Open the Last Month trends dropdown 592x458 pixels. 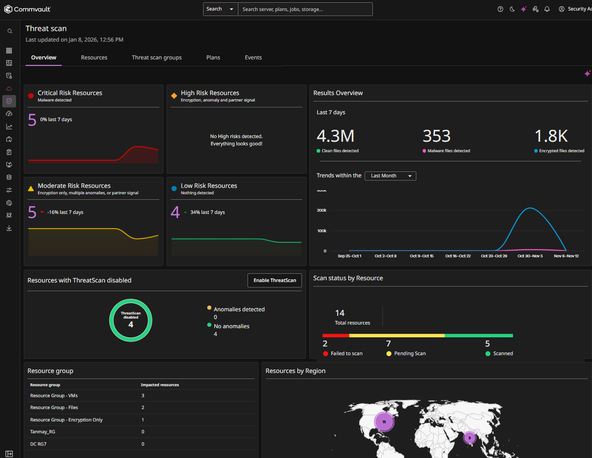390,176
